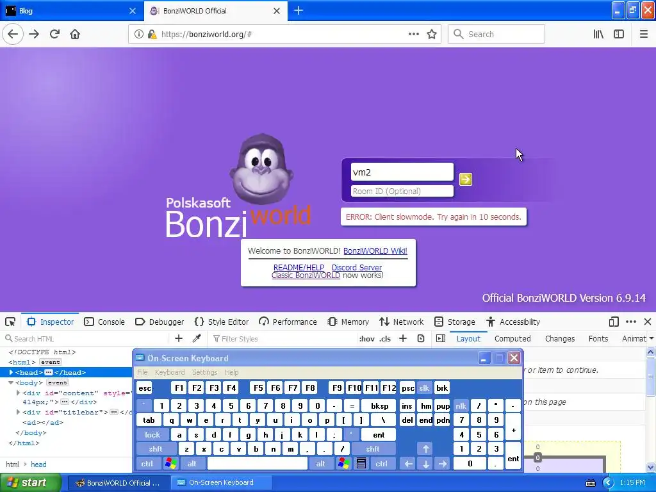This screenshot has width=656, height=492.
Task: Create a new node with the plus icon
Action: pyautogui.click(x=179, y=338)
